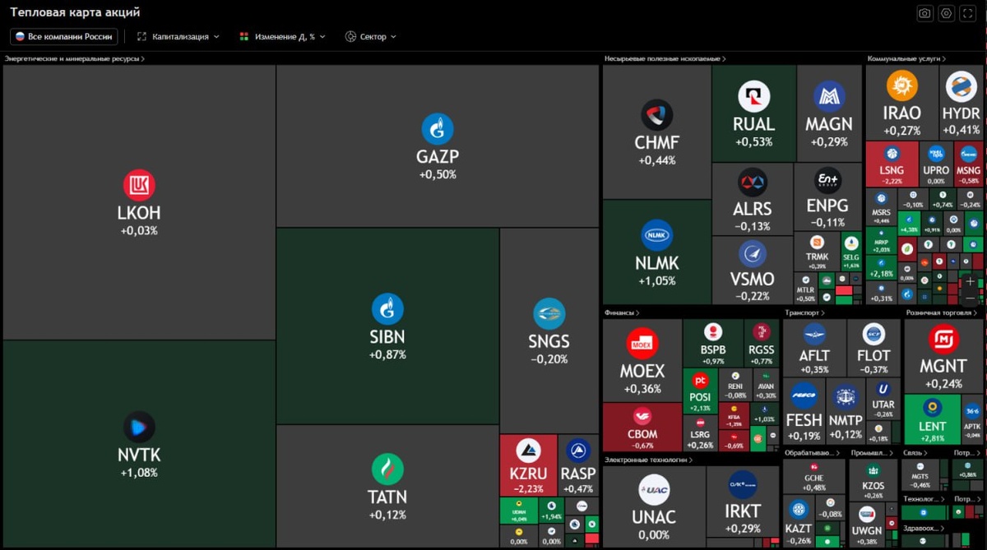This screenshot has width=987, height=550.
Task: Click the camera snapshot icon
Action: [x=924, y=13]
